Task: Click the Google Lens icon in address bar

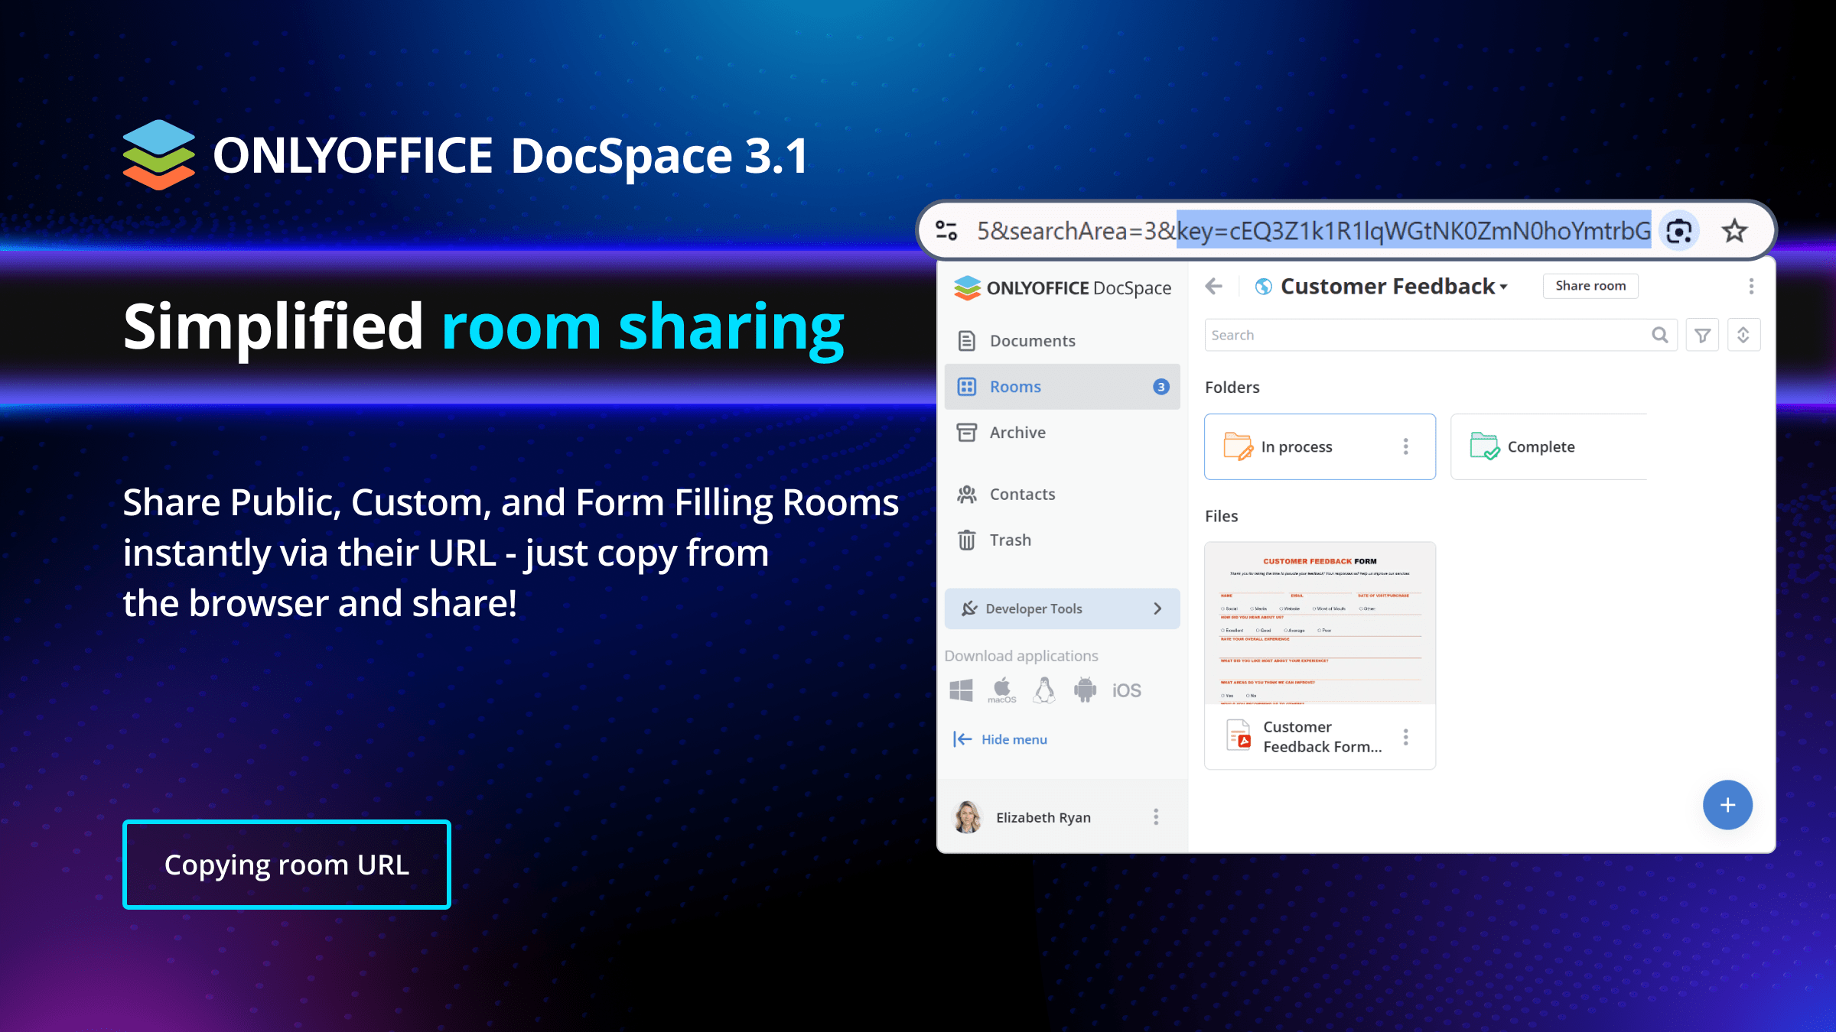Action: pyautogui.click(x=1679, y=231)
